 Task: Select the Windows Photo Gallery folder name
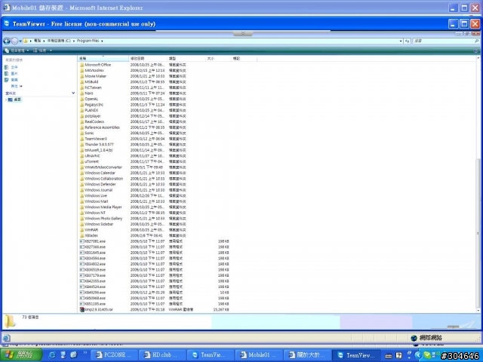coord(103,219)
